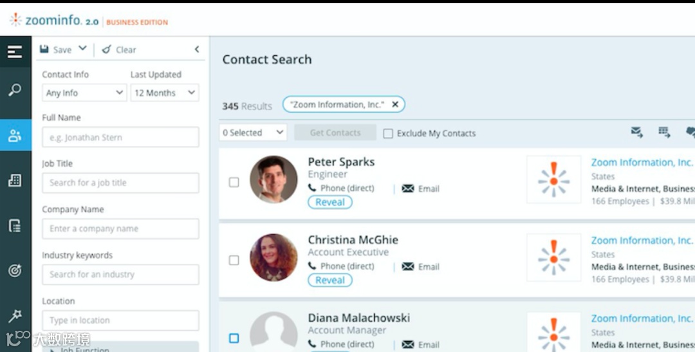Click the Clear filters label

coord(126,50)
